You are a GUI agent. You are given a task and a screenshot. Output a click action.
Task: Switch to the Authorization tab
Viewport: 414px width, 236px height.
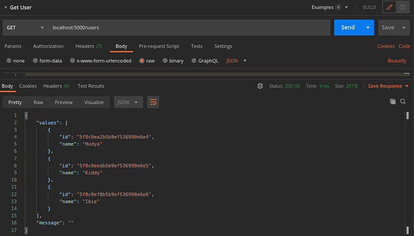[48, 46]
